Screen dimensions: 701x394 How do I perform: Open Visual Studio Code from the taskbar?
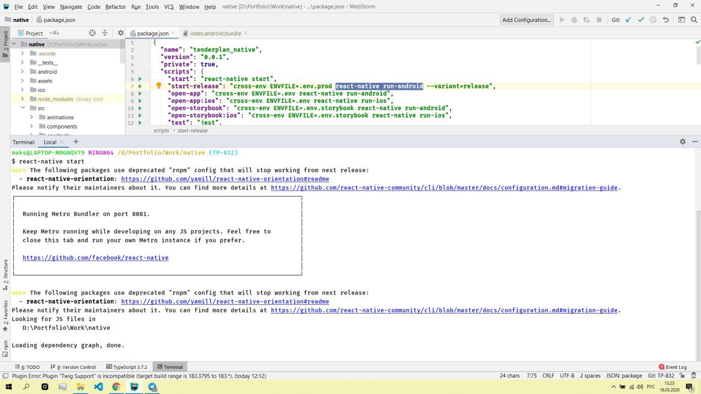[98, 387]
